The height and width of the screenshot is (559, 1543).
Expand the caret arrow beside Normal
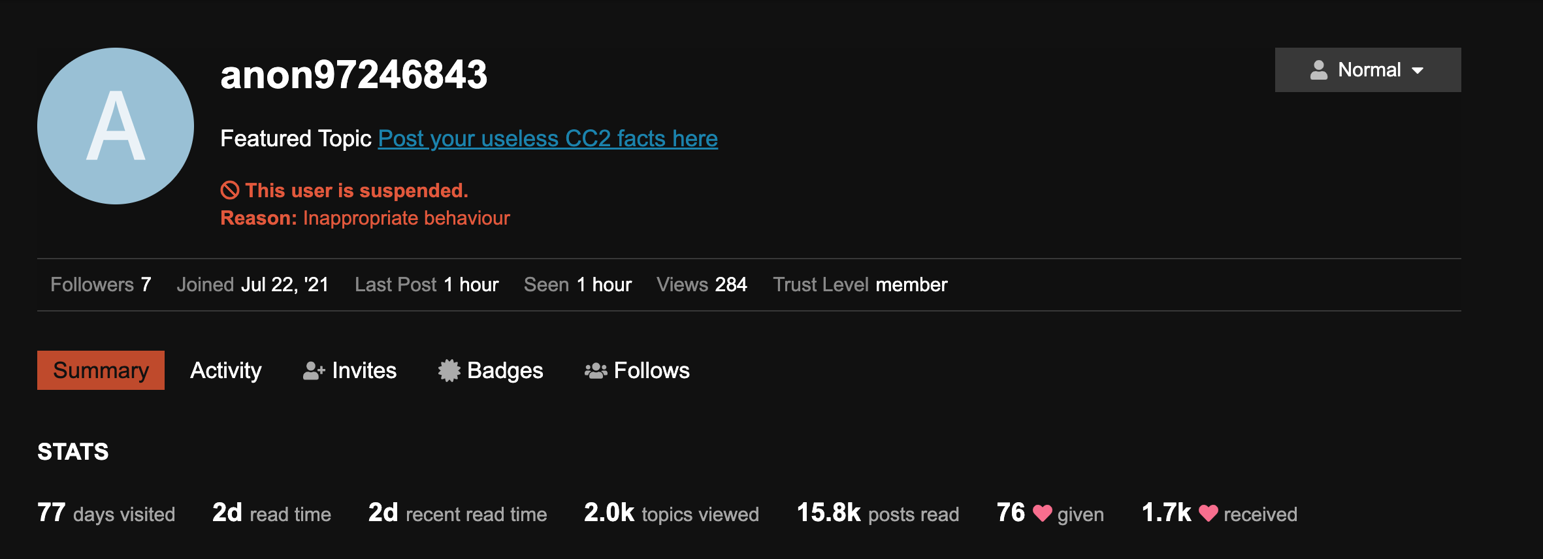click(x=1418, y=71)
